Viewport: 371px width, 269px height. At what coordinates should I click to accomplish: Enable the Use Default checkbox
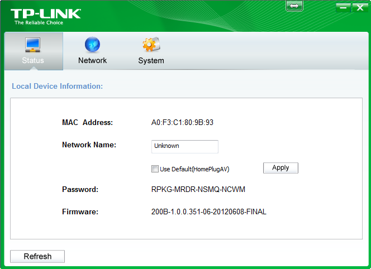tap(155, 169)
